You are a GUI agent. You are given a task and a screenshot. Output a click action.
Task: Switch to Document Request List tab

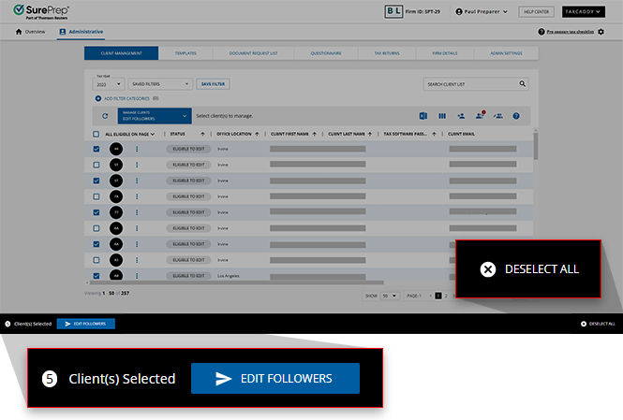coord(254,53)
